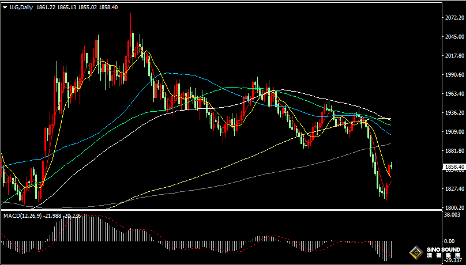Click the 1800.20 price axis label
Image resolution: width=466 pixels, height=265 pixels.
pyautogui.click(x=454, y=207)
